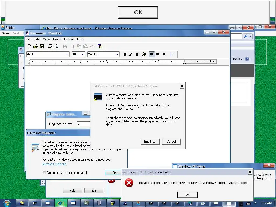Viewport: 276px width, 207px height.
Task: Paste clipboard using WordPad paste icon
Action: [85, 46]
